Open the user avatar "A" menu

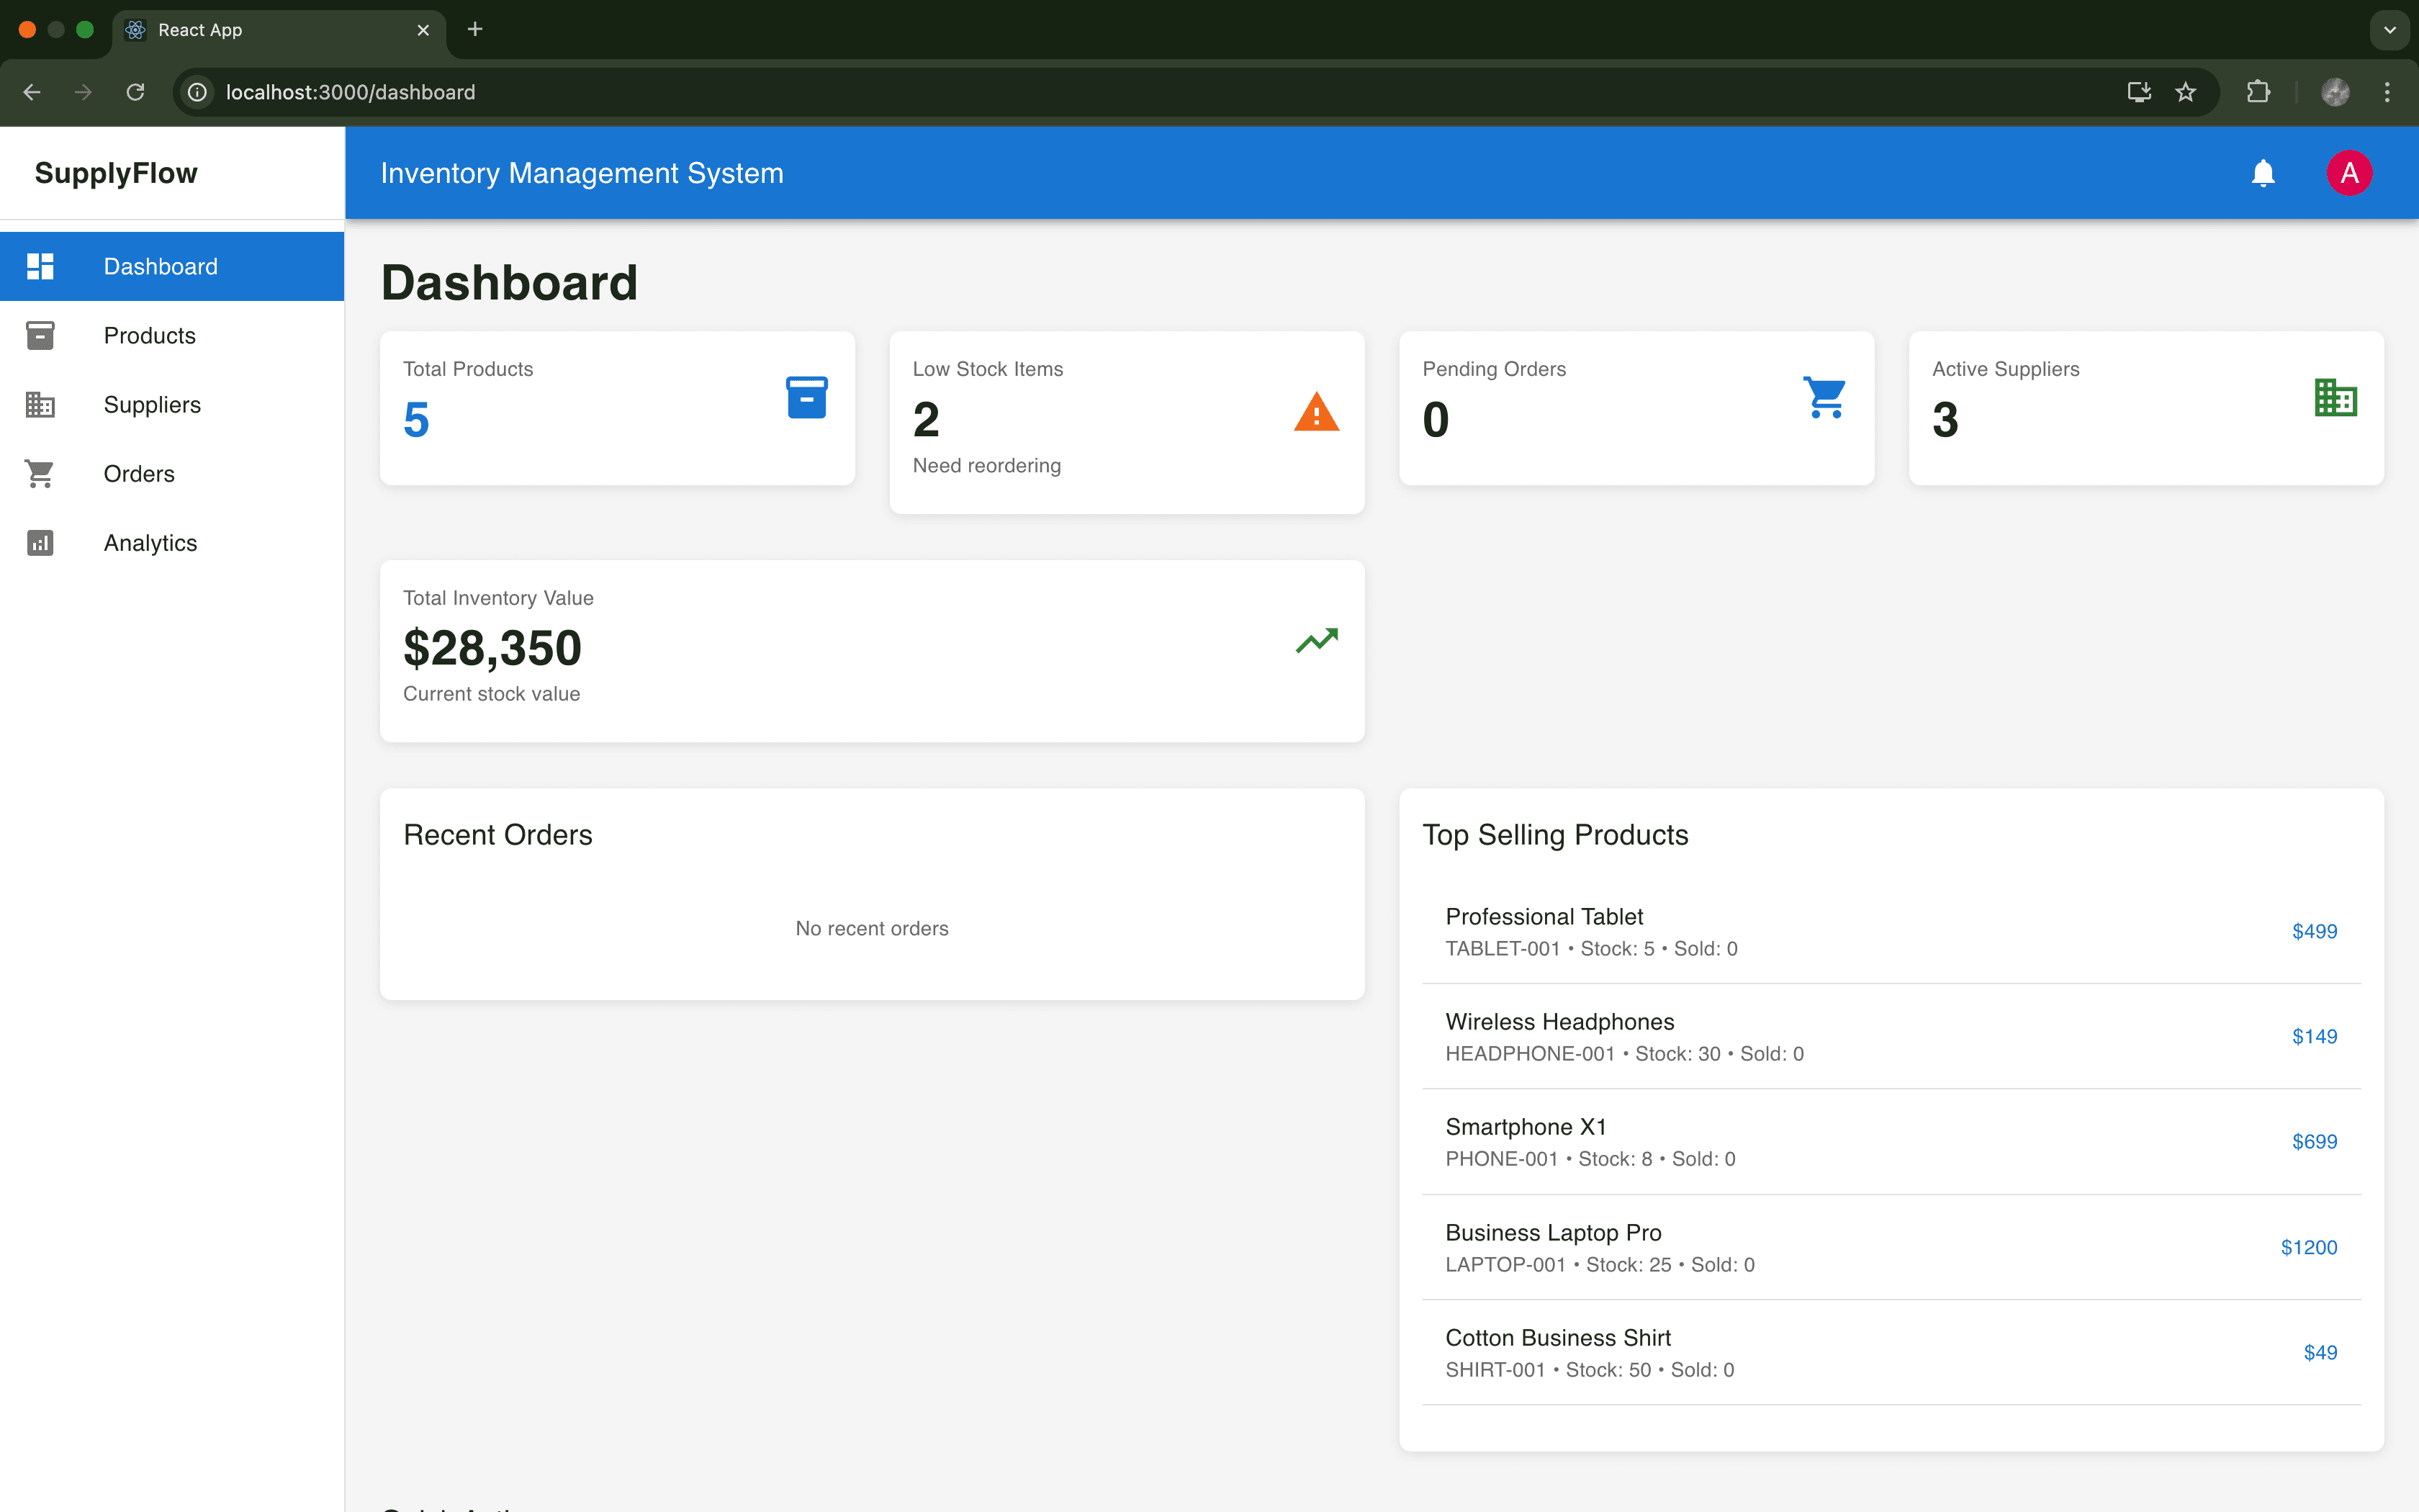click(2349, 173)
